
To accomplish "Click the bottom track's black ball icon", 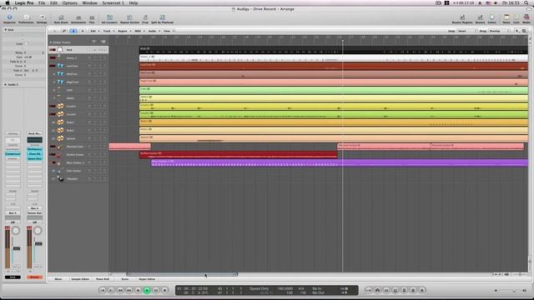I will [61, 179].
